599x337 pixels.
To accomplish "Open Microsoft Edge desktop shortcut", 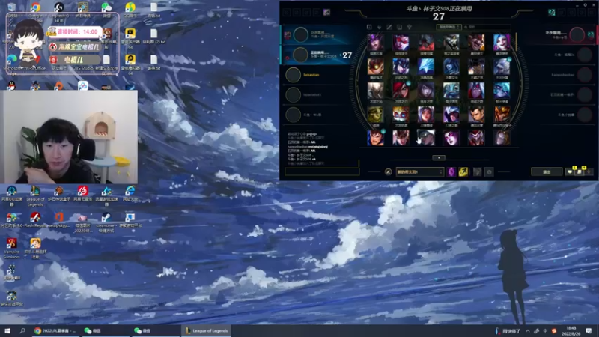I will tap(12, 61).
